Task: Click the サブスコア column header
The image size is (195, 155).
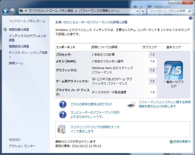Action: click(x=150, y=47)
